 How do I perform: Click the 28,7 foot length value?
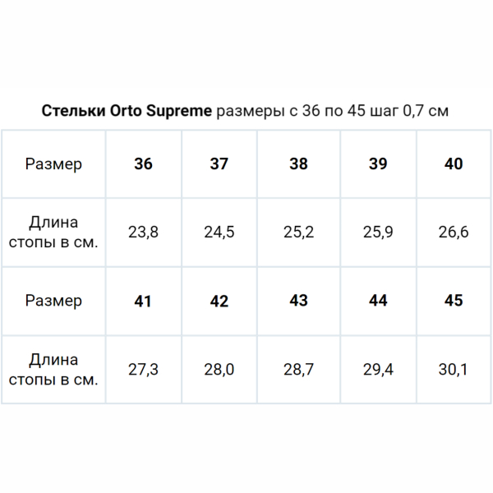click(298, 370)
